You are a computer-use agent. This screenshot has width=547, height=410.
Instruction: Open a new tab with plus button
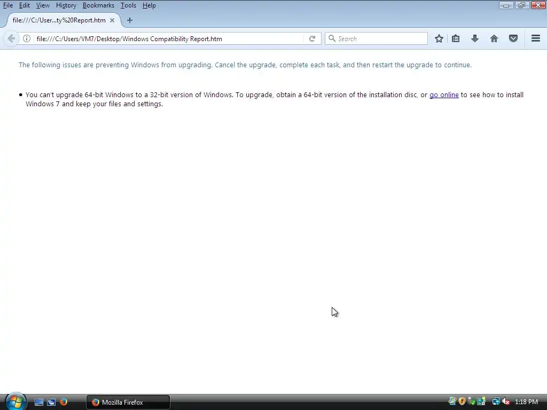click(x=130, y=20)
